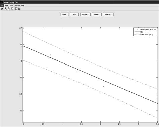Click the data point near x 1.4
Image resolution: width=159 pixels, height=127 pixels.
click(x=77, y=72)
